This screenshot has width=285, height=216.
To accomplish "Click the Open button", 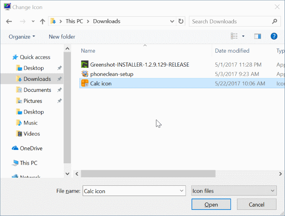I will point(211,204).
